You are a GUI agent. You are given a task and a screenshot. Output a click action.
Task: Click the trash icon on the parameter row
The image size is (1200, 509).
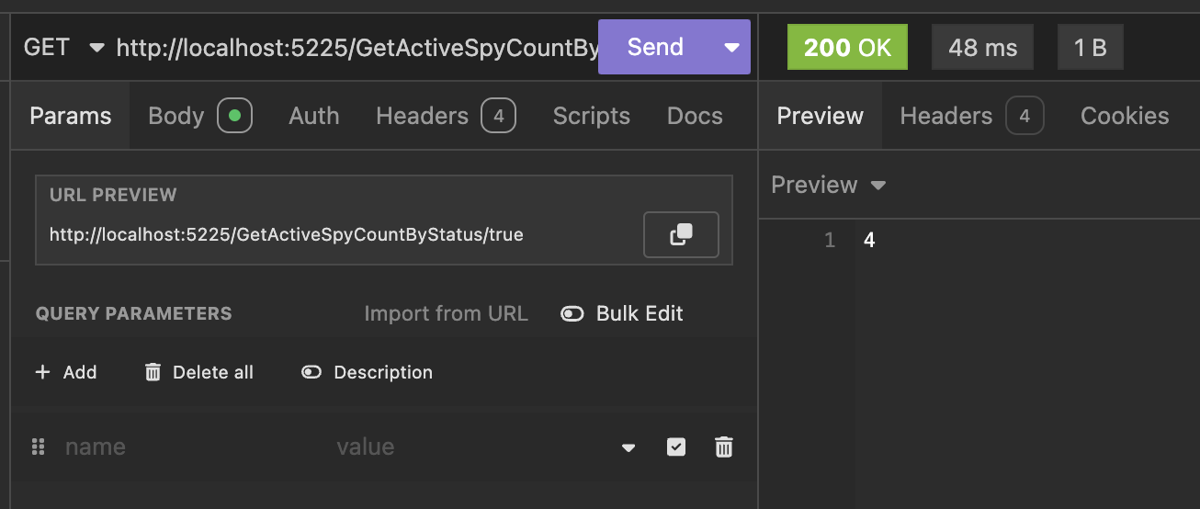coord(724,447)
